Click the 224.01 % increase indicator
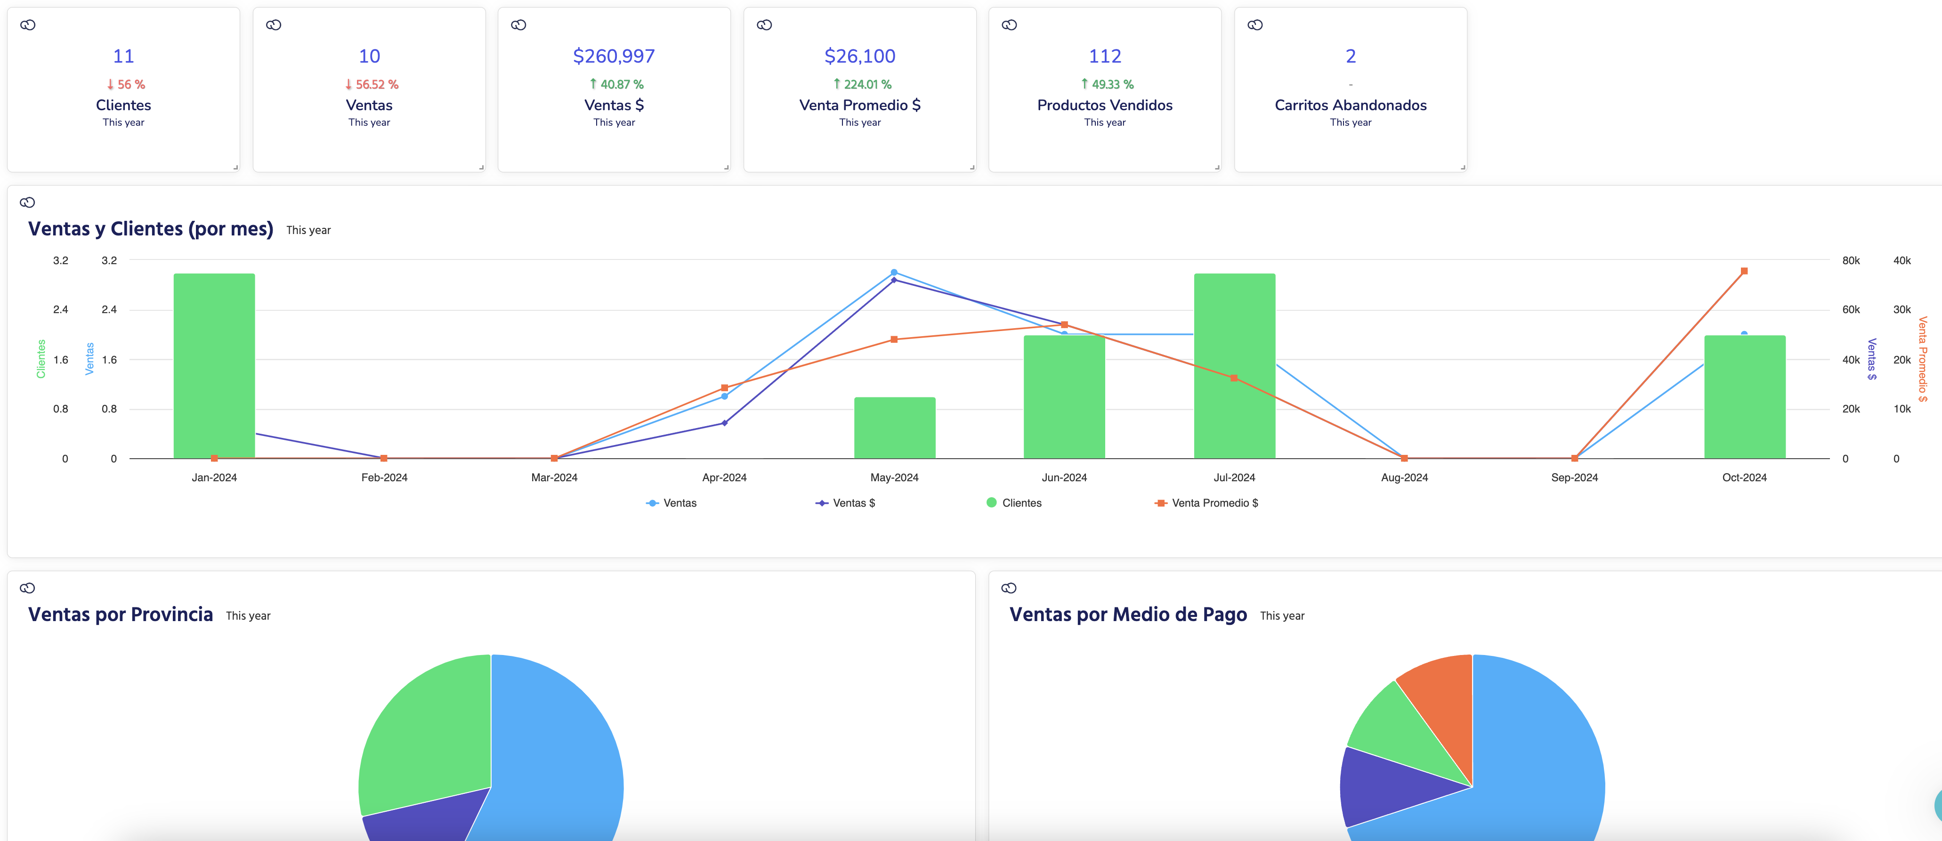This screenshot has height=841, width=1942. click(x=862, y=84)
